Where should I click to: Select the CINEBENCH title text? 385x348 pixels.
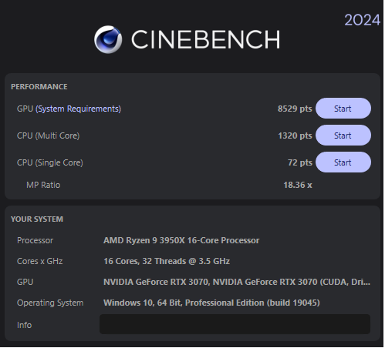coord(206,39)
